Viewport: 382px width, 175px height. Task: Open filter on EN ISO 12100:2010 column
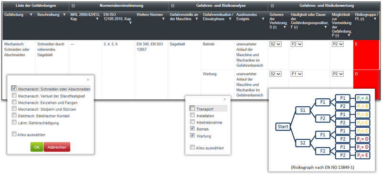click(130, 22)
